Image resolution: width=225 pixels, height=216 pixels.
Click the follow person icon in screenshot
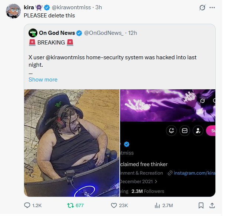pos(198,130)
